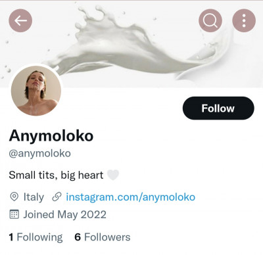Viewport: 263px width, 255px height.
Task: Click the Joined May 2022 text
Action: point(65,214)
